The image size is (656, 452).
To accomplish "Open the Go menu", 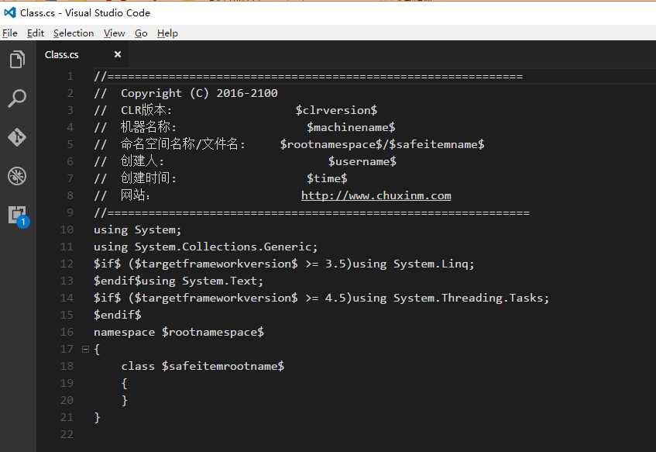I will pos(141,33).
